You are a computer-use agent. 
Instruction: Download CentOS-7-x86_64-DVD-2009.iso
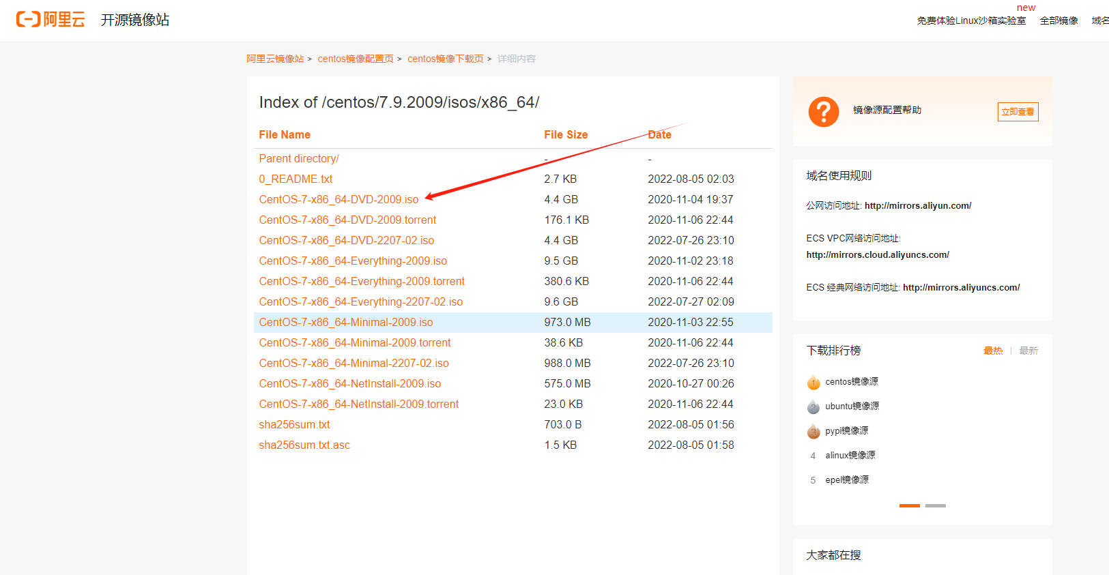pyautogui.click(x=339, y=199)
